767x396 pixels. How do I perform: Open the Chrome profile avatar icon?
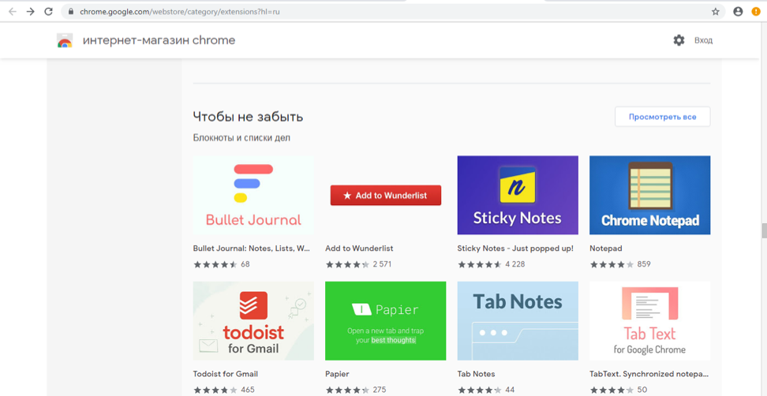point(738,12)
